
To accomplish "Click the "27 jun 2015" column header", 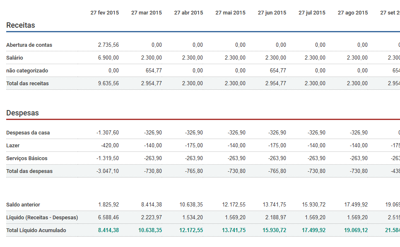I will 272,13.
